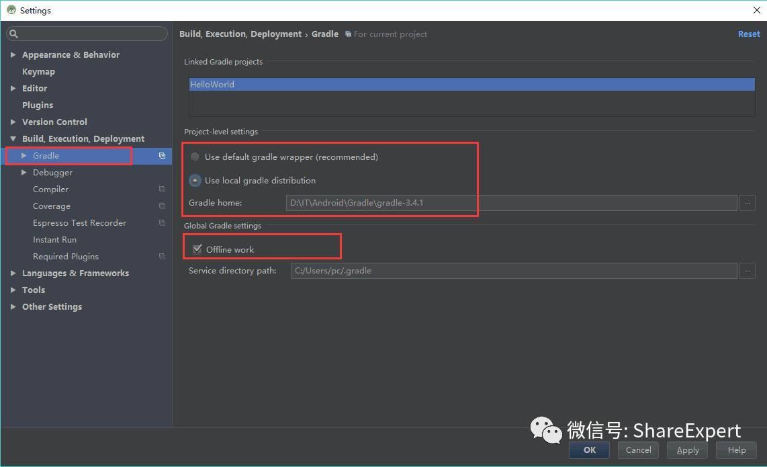Click the Help button
This screenshot has width=767, height=467.
pos(736,450)
